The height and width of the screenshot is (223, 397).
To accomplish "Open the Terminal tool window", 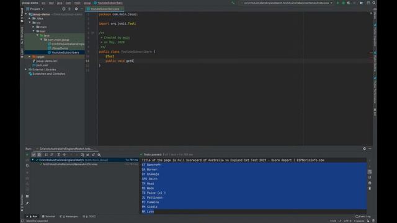I will [48, 216].
